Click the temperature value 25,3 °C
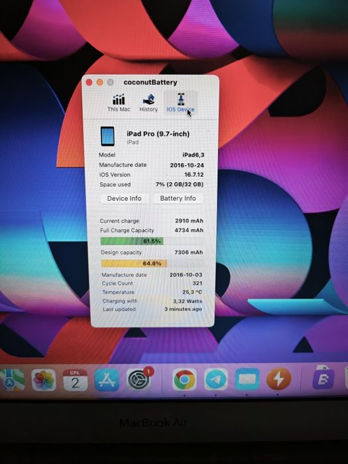Screen dimensions: 348x464 pyautogui.click(x=192, y=292)
